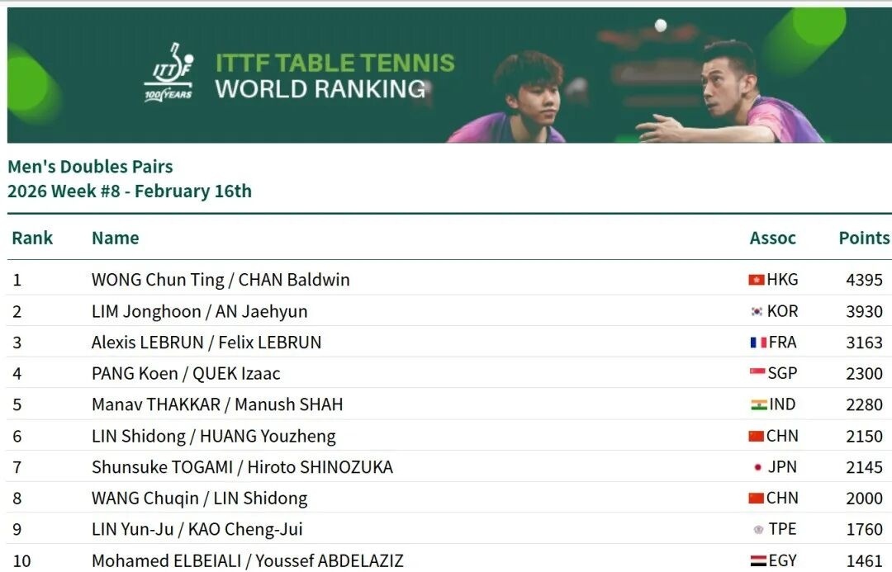Sort by the Points column header
The height and width of the screenshot is (572, 892).
point(864,239)
